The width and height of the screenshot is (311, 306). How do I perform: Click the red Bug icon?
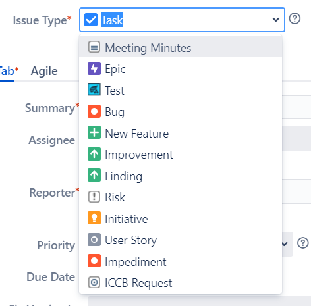(x=94, y=111)
